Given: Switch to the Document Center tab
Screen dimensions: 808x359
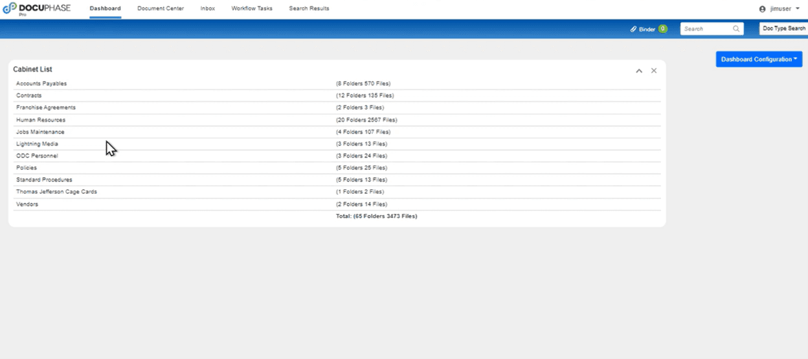Looking at the screenshot, I should tap(161, 9).
